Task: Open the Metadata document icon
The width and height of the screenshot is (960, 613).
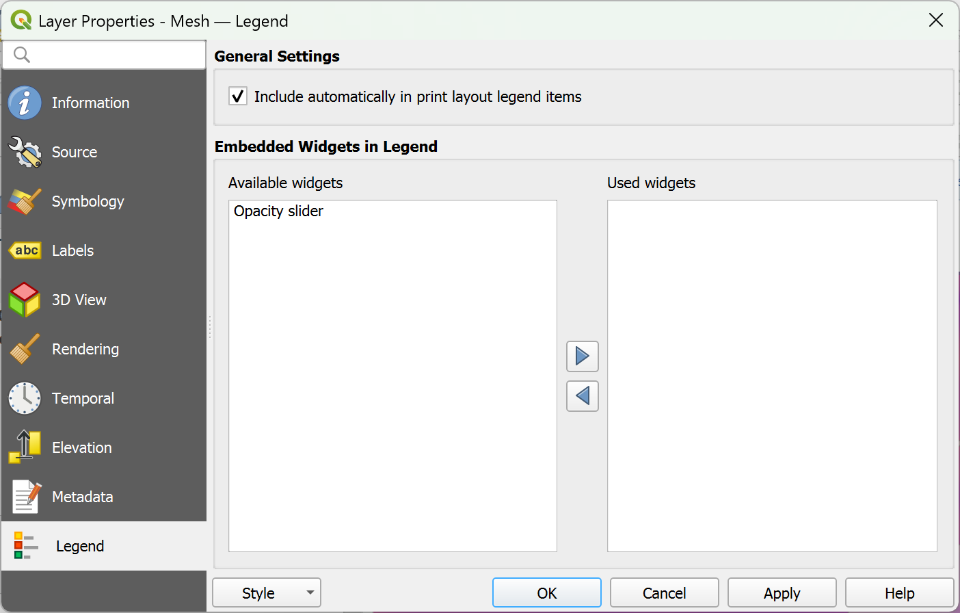Action: [x=25, y=497]
